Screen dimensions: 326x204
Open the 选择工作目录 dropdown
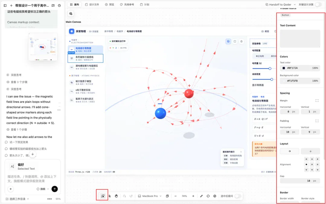[17, 199]
